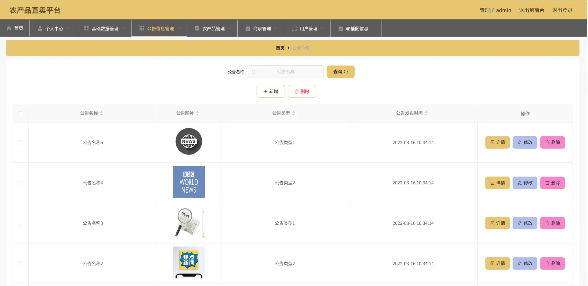
Task: Select the checkbox next to 公告名称3
Action: click(x=20, y=223)
